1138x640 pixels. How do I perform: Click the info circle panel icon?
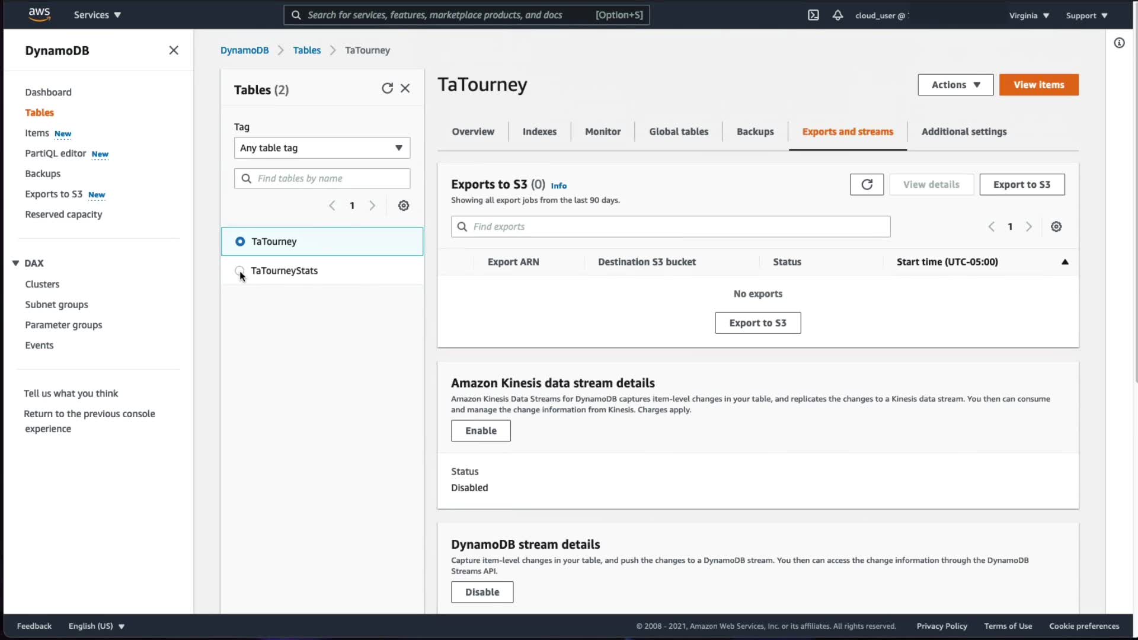(x=1119, y=43)
